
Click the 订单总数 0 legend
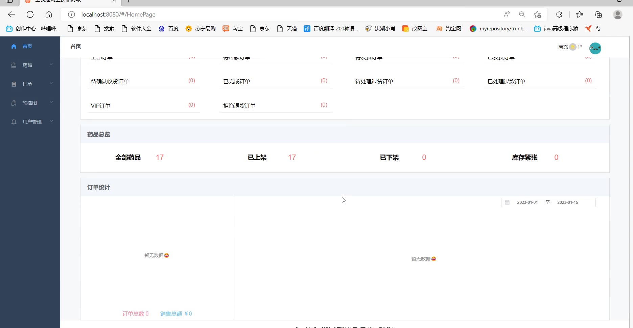pyautogui.click(x=135, y=314)
